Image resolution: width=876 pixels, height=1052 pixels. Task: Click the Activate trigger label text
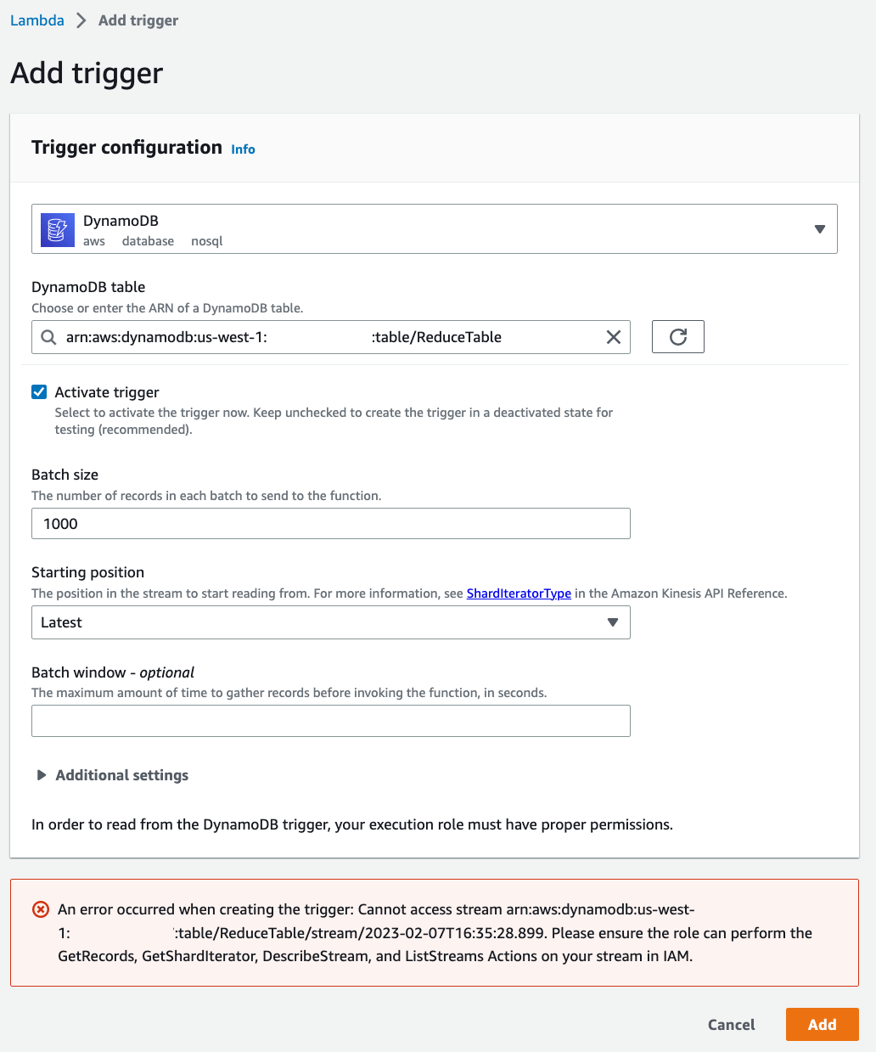point(107,392)
